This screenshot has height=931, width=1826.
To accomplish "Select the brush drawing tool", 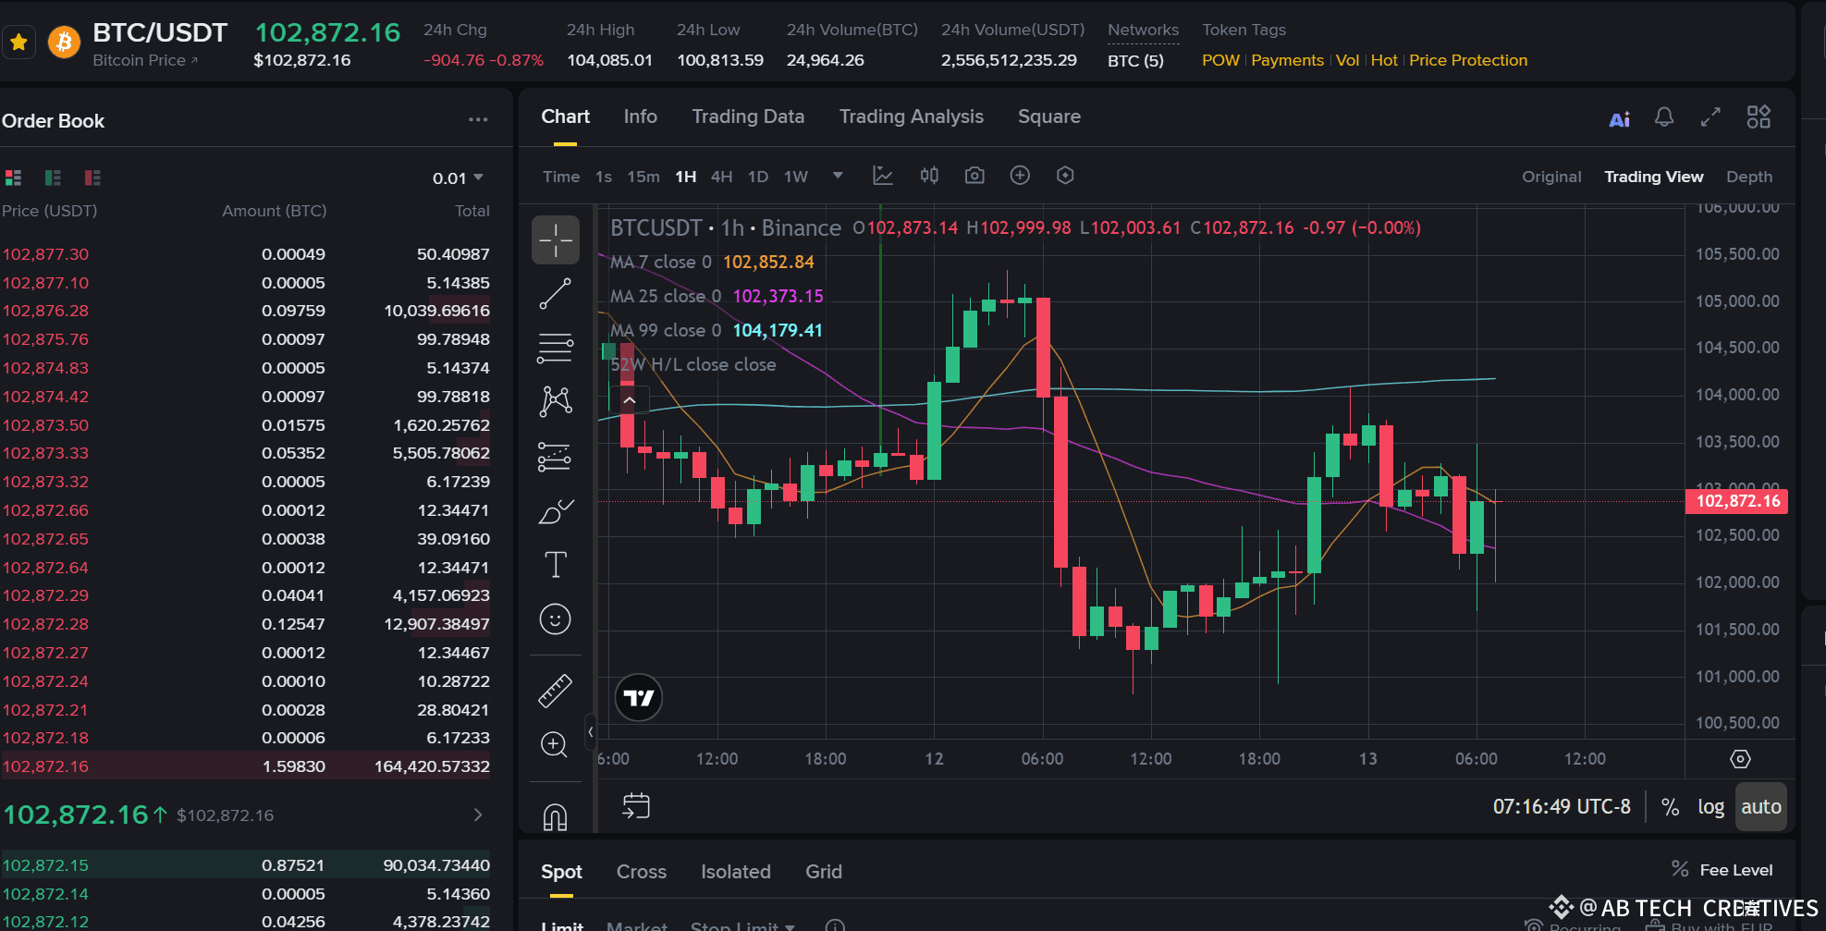I will (556, 510).
